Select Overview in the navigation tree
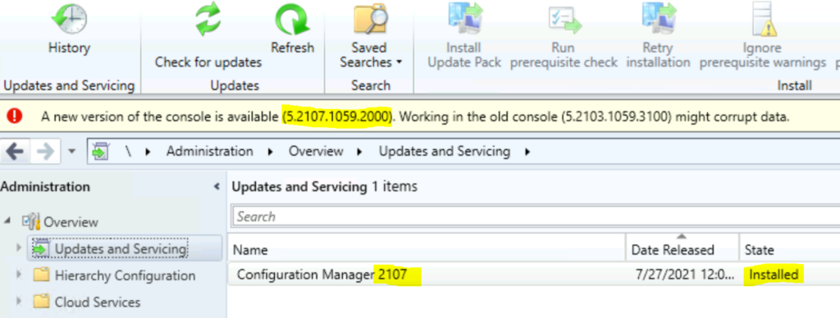 tap(71, 221)
